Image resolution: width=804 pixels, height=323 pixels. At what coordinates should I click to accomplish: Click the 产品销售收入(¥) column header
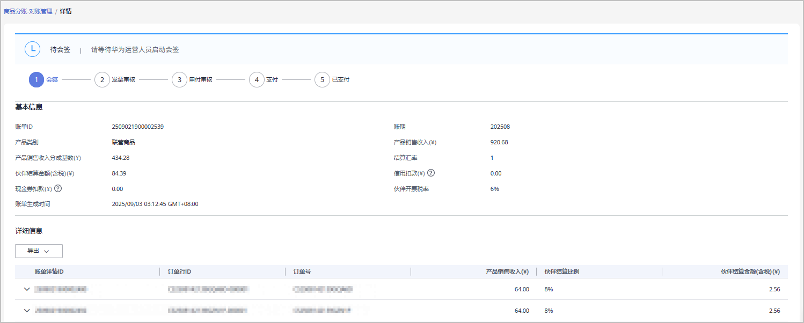507,271
